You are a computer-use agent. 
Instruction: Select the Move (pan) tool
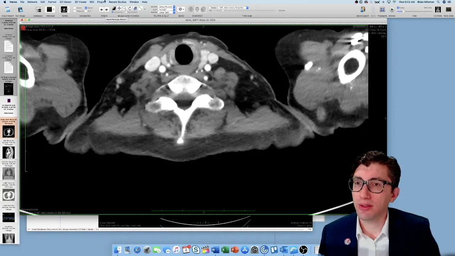(x=119, y=8)
